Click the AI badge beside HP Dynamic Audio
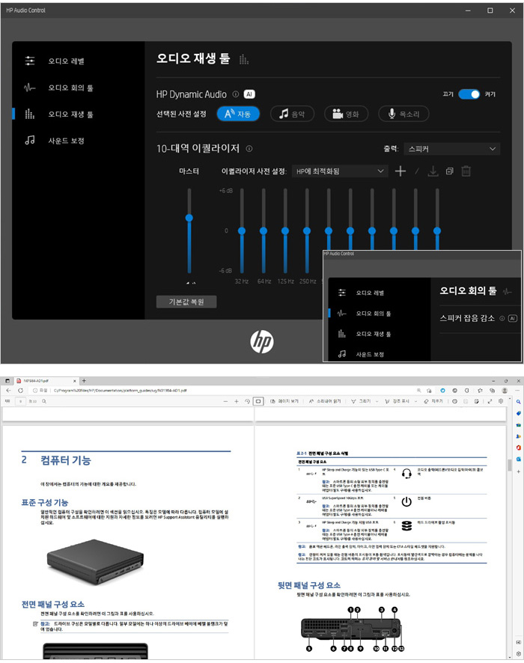Viewport: 524px width, 663px height. tap(249, 94)
